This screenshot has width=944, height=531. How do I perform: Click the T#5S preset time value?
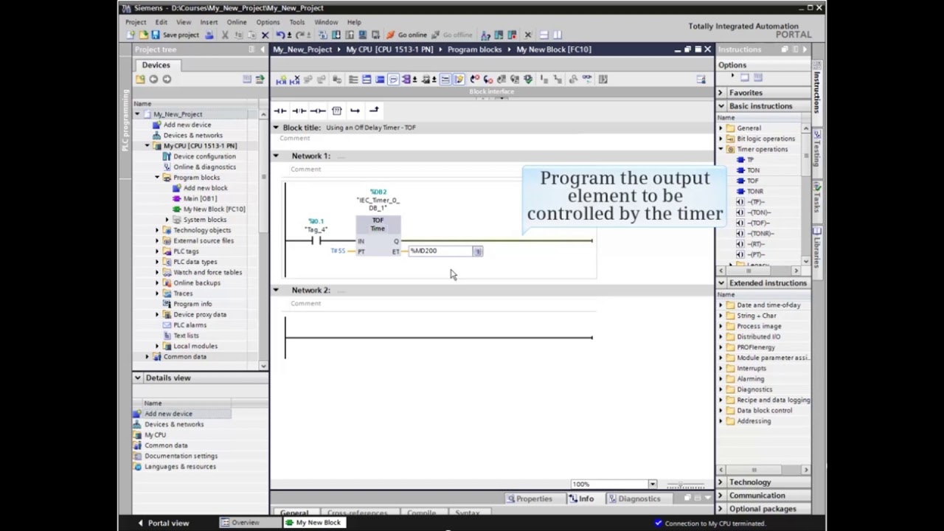(x=338, y=251)
